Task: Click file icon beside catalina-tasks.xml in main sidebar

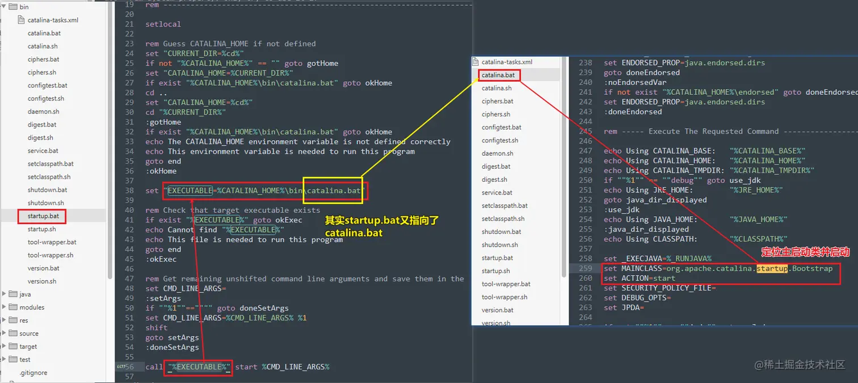Action: (22, 20)
